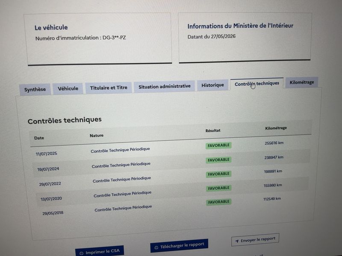Image resolution: width=342 pixels, height=256 pixels.
Task: Click Contrôle Technique Périodique in the 29/07/2022 row
Action: click(122, 180)
